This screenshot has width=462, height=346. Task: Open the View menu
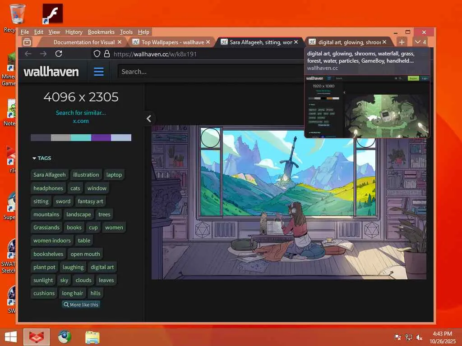coord(54,32)
